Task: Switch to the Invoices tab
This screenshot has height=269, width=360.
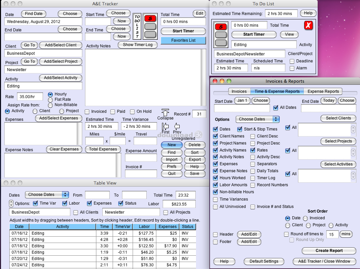Action: click(239, 91)
